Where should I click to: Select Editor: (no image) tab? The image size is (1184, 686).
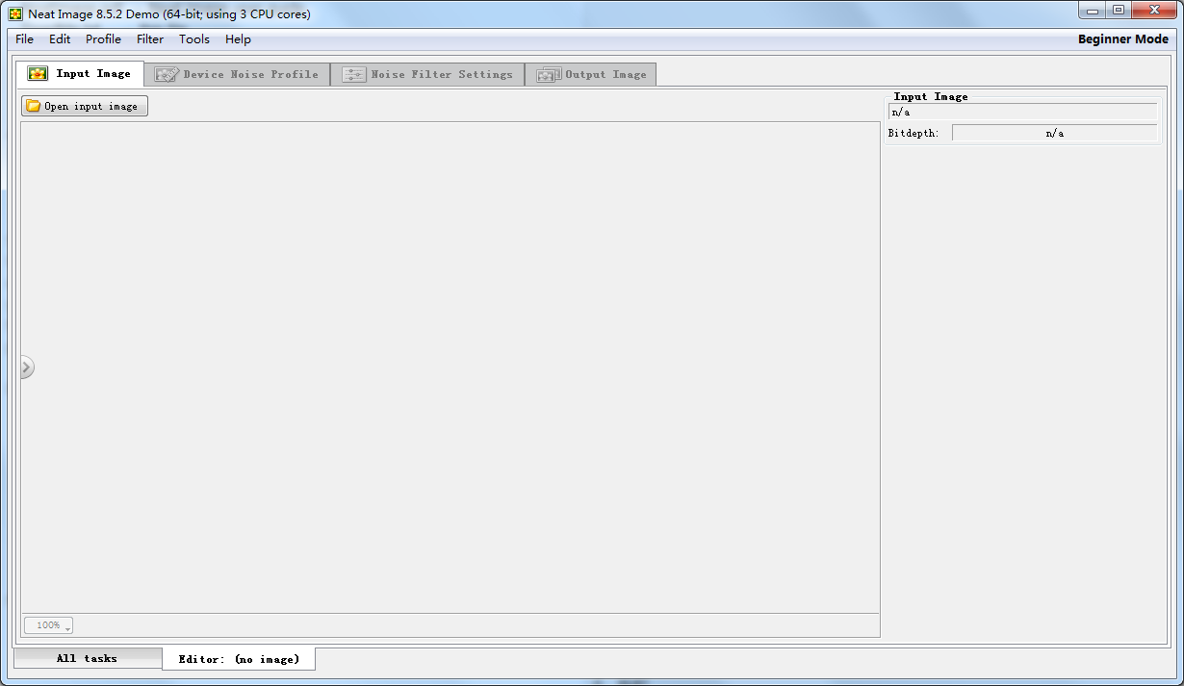239,659
